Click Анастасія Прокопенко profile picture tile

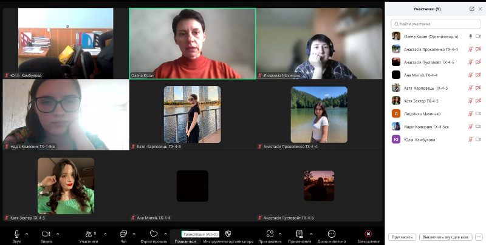tap(319, 115)
